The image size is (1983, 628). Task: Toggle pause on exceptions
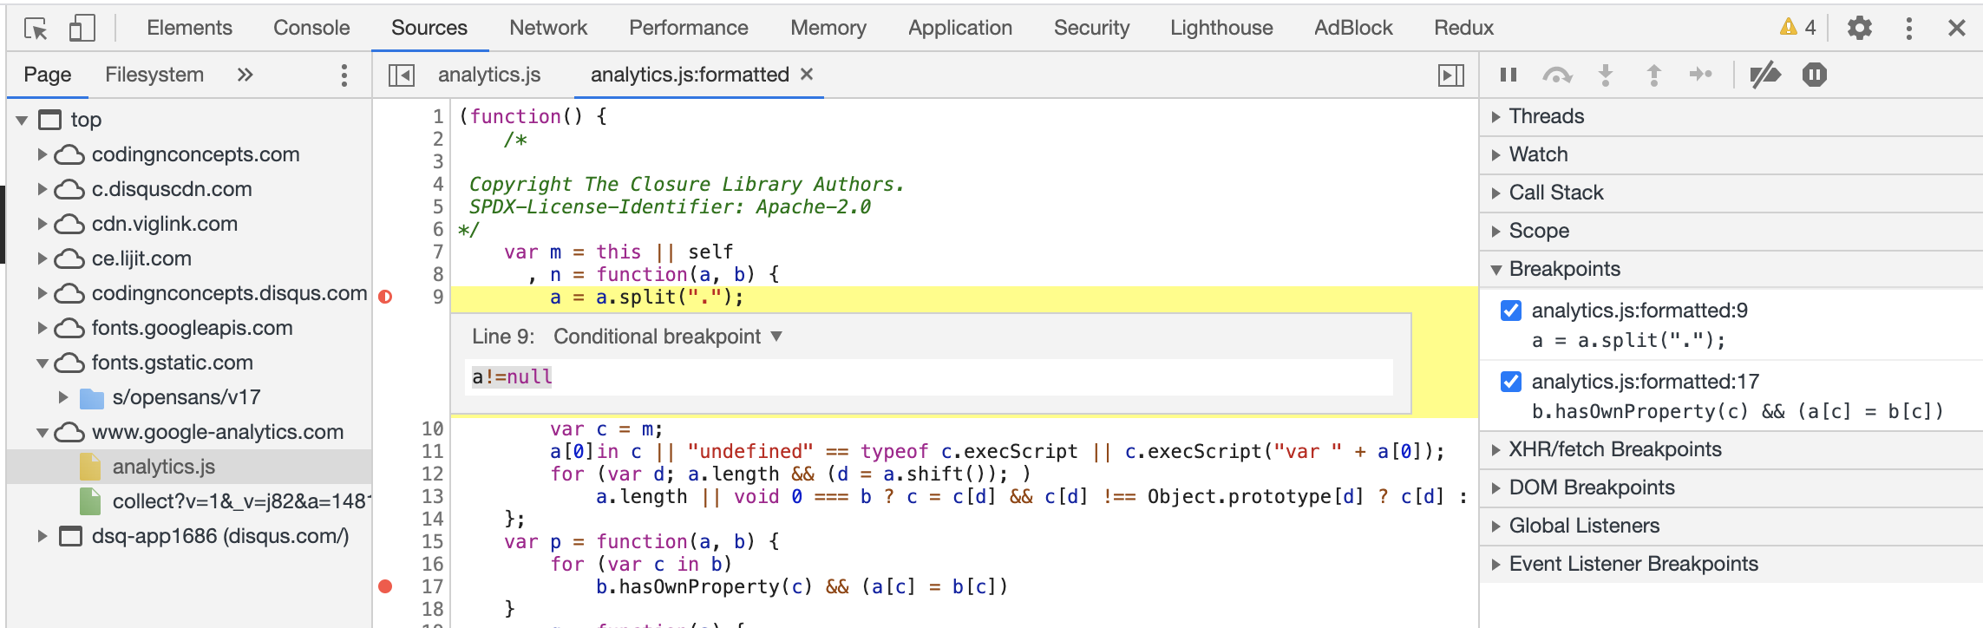1815,75
